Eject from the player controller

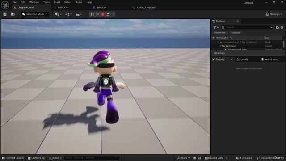[x=108, y=14]
